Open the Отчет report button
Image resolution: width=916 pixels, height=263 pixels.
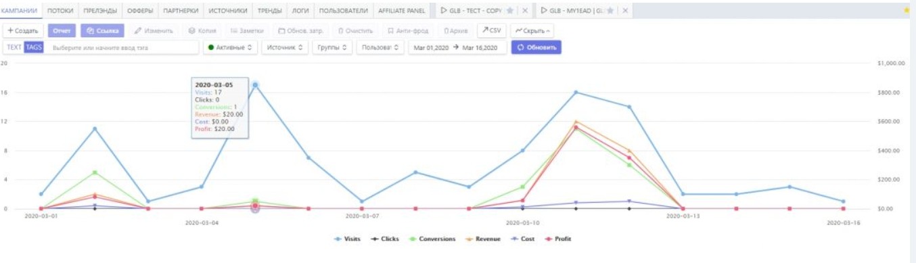pyautogui.click(x=62, y=30)
